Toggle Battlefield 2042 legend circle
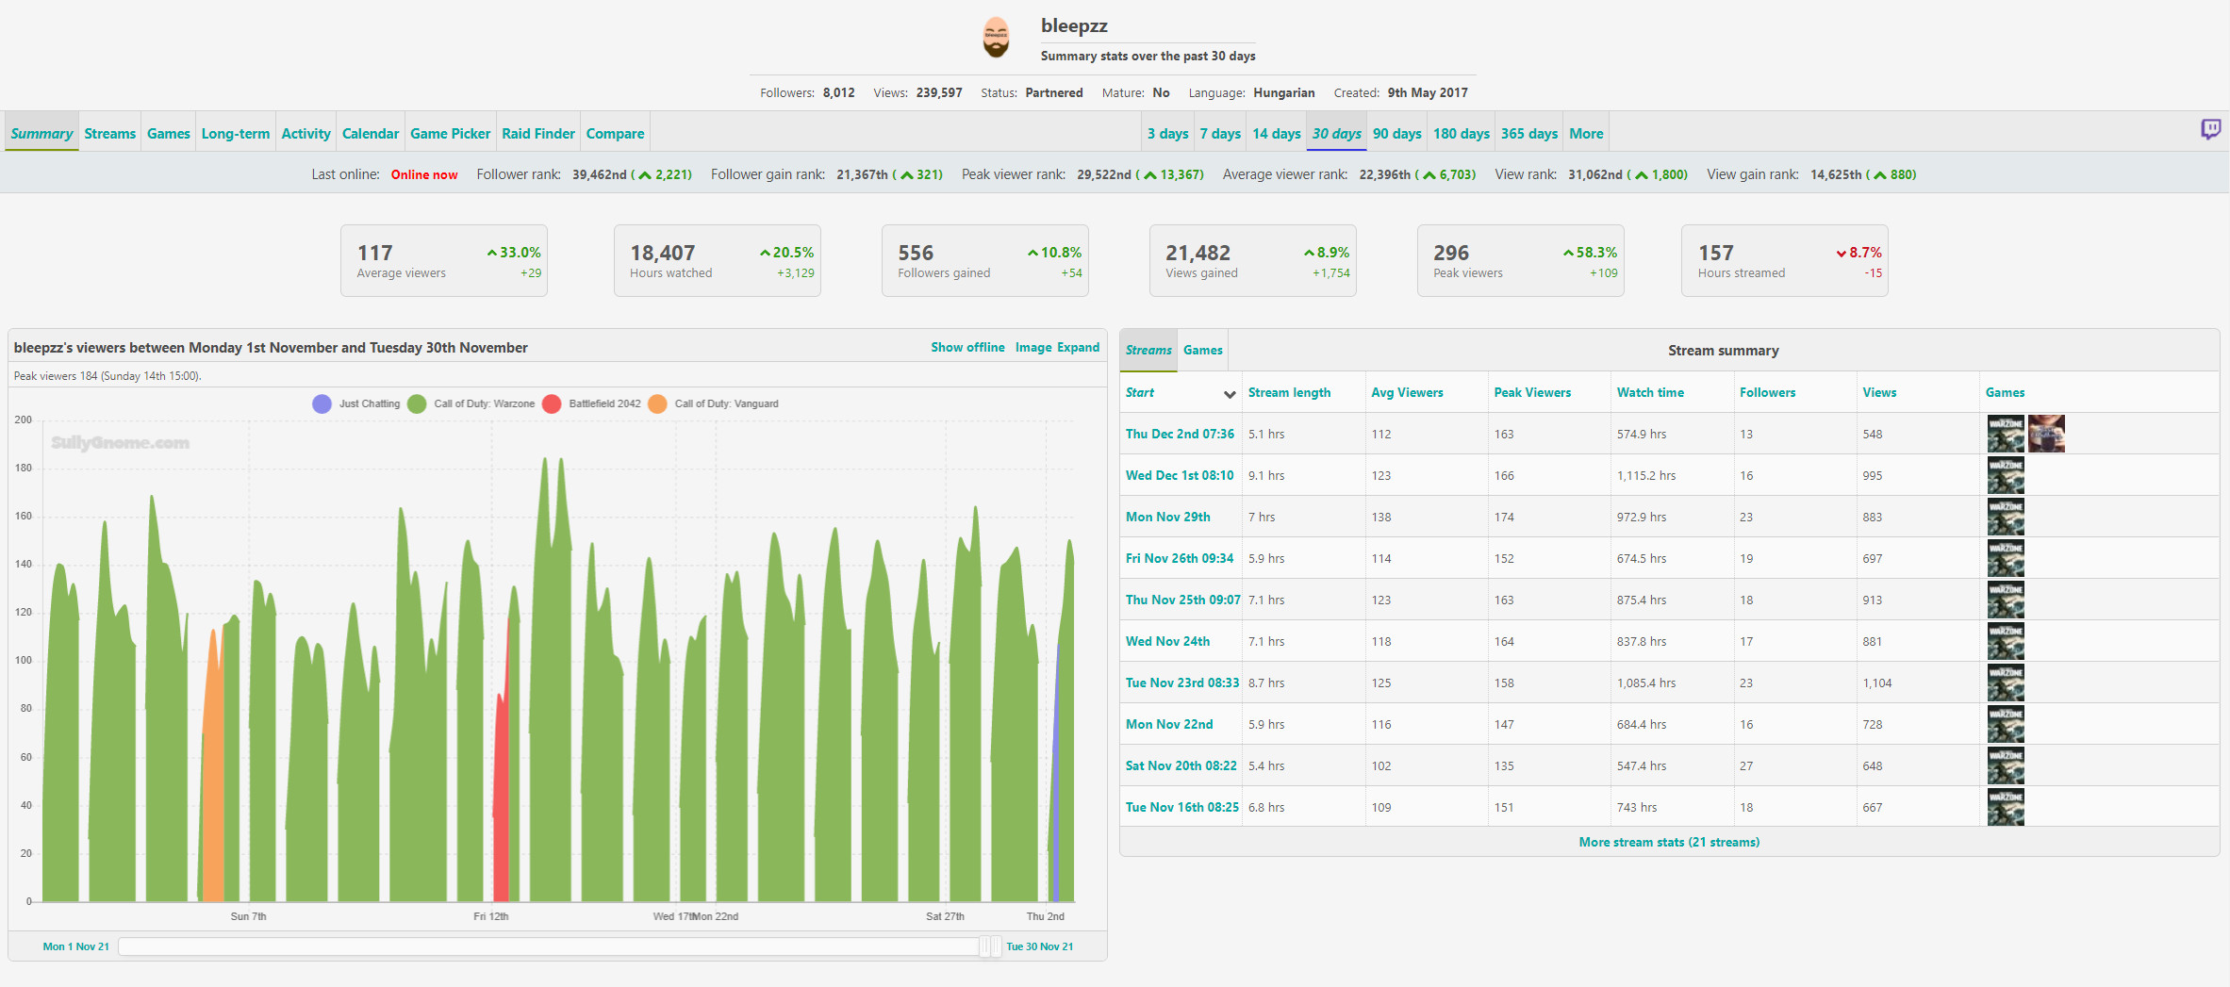The height and width of the screenshot is (987, 2230). pyautogui.click(x=553, y=403)
